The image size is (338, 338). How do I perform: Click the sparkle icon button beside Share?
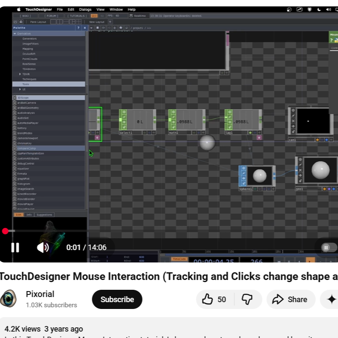[x=331, y=300]
